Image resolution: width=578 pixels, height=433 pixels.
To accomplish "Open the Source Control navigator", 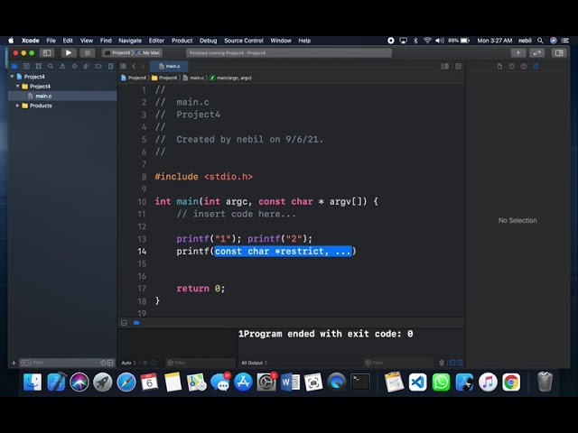I will pyautogui.click(x=26, y=66).
